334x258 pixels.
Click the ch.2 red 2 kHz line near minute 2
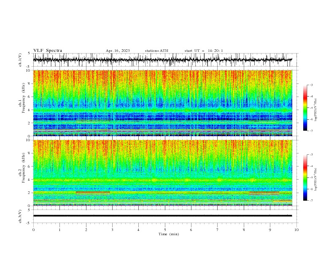pos(93,192)
